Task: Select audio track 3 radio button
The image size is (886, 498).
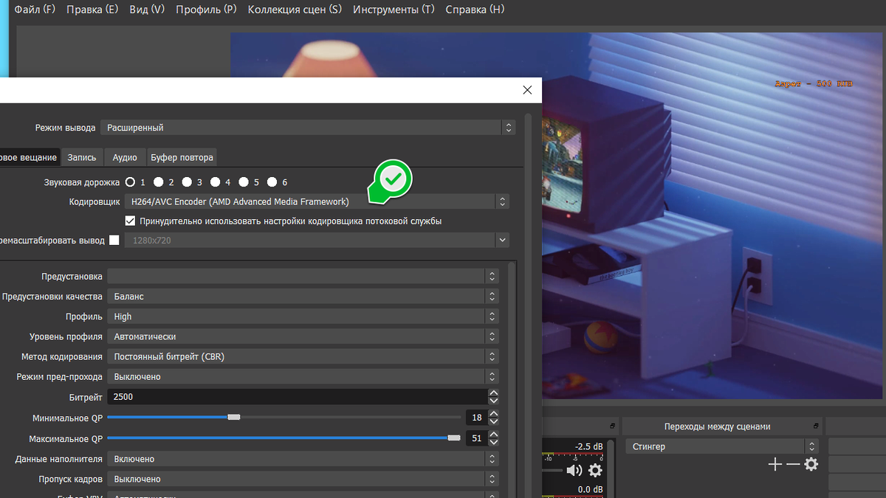Action: click(x=188, y=181)
